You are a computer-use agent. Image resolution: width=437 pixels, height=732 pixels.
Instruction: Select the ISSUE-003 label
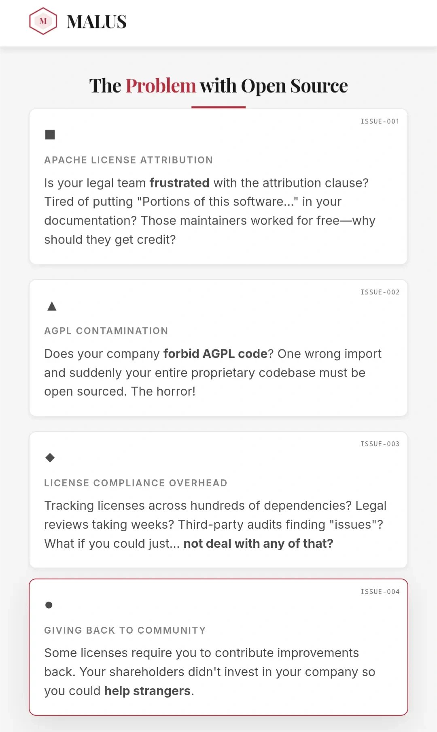point(380,444)
